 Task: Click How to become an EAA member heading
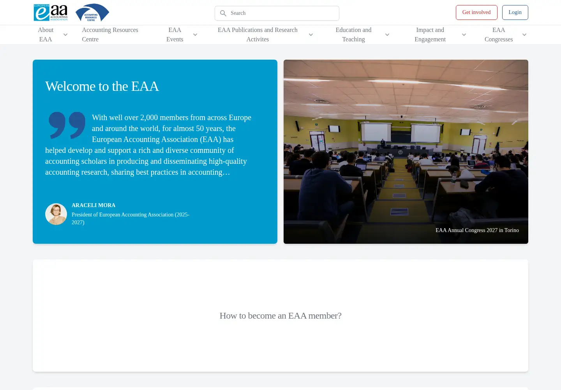[x=280, y=316]
